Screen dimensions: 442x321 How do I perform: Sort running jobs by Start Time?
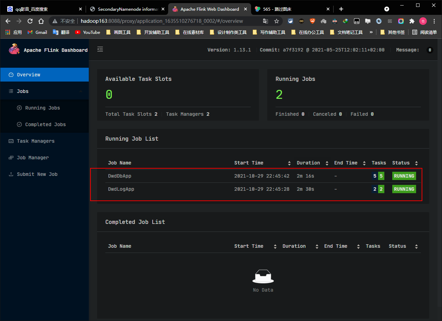click(289, 163)
